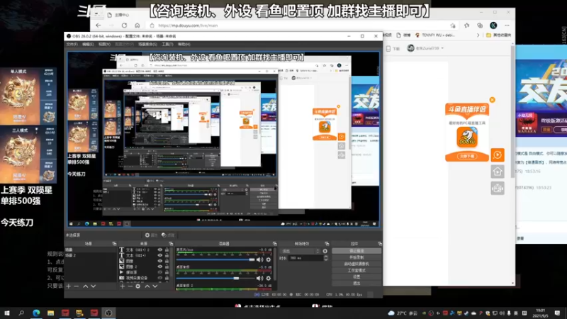Open the 帮助(H) menu in OBS
Image resolution: width=567 pixels, height=319 pixels.
click(184, 44)
